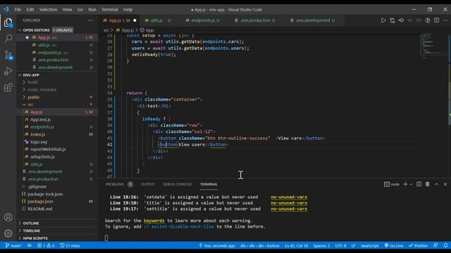Click the Open Changes icon in editor toolbar

click(x=393, y=20)
